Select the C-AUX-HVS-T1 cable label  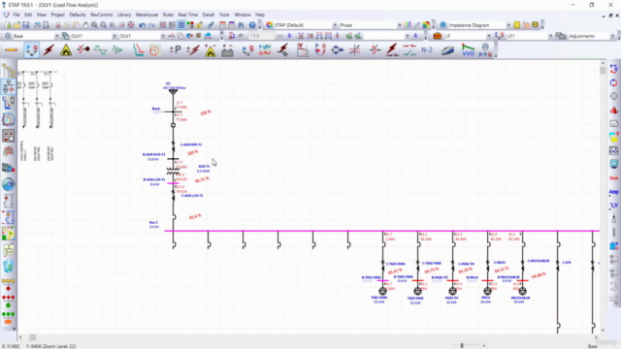(191, 144)
